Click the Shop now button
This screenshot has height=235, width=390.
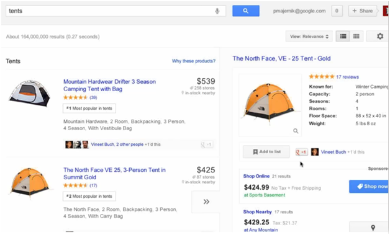(369, 187)
